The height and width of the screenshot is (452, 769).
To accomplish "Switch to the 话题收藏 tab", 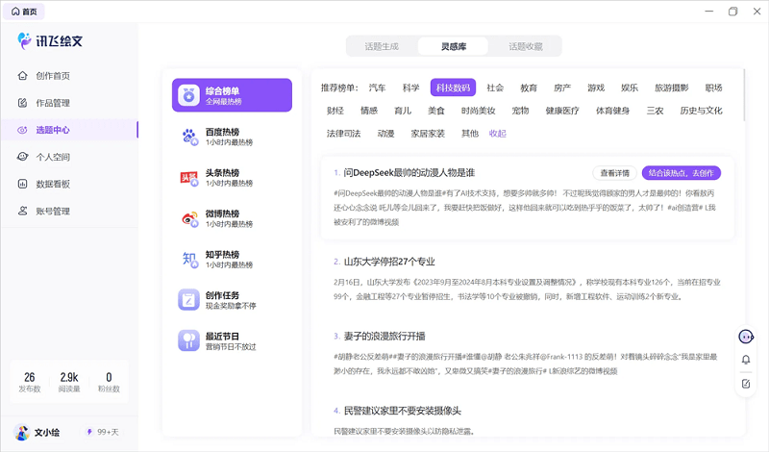I will pyautogui.click(x=526, y=46).
